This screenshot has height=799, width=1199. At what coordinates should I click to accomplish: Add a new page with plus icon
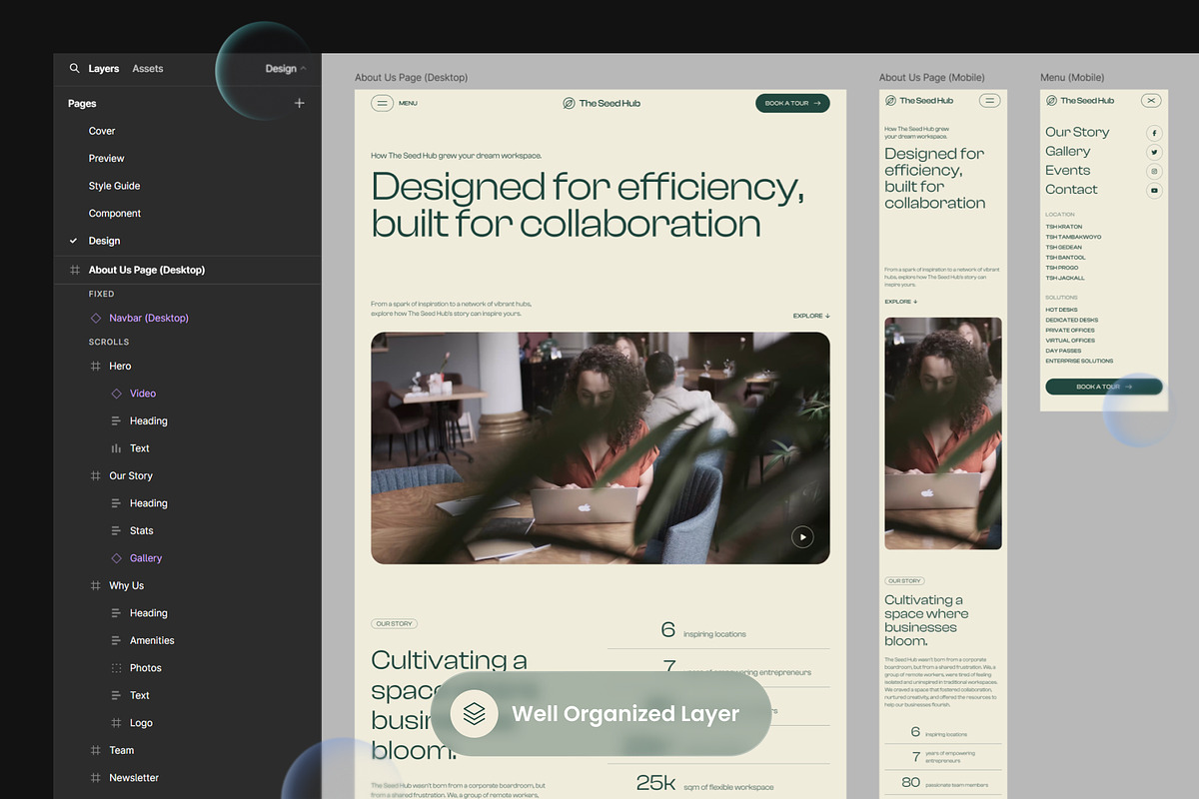[299, 103]
